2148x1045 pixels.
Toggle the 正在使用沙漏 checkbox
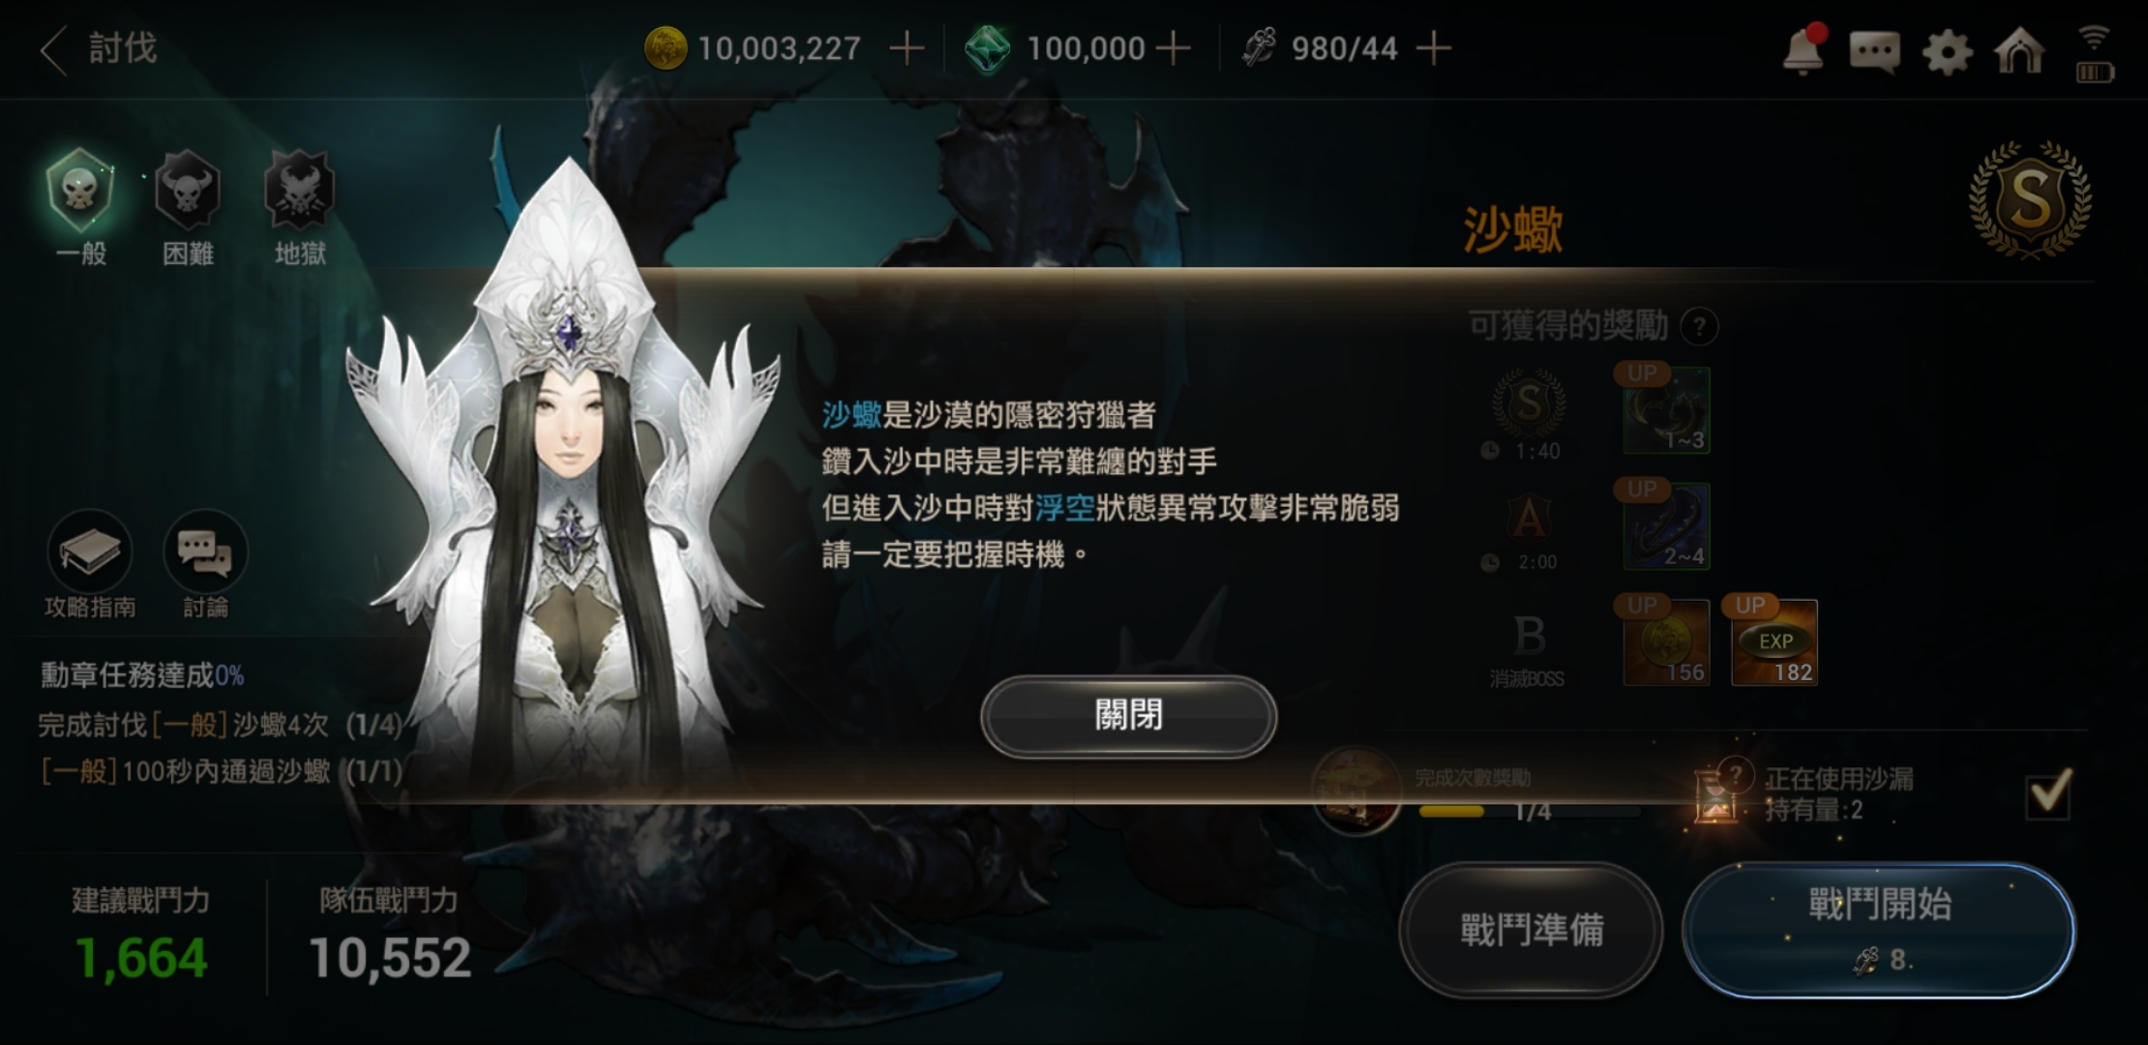[x=2048, y=793]
